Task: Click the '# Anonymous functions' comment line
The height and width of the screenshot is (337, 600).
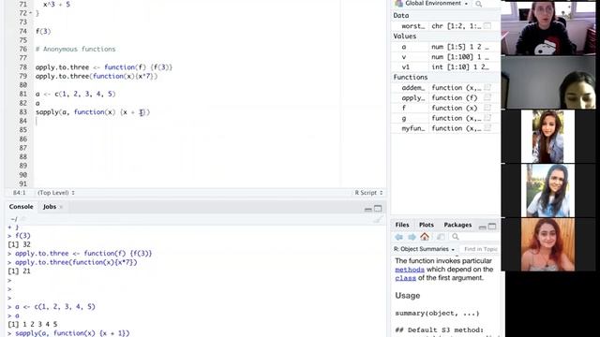Action: (x=75, y=50)
